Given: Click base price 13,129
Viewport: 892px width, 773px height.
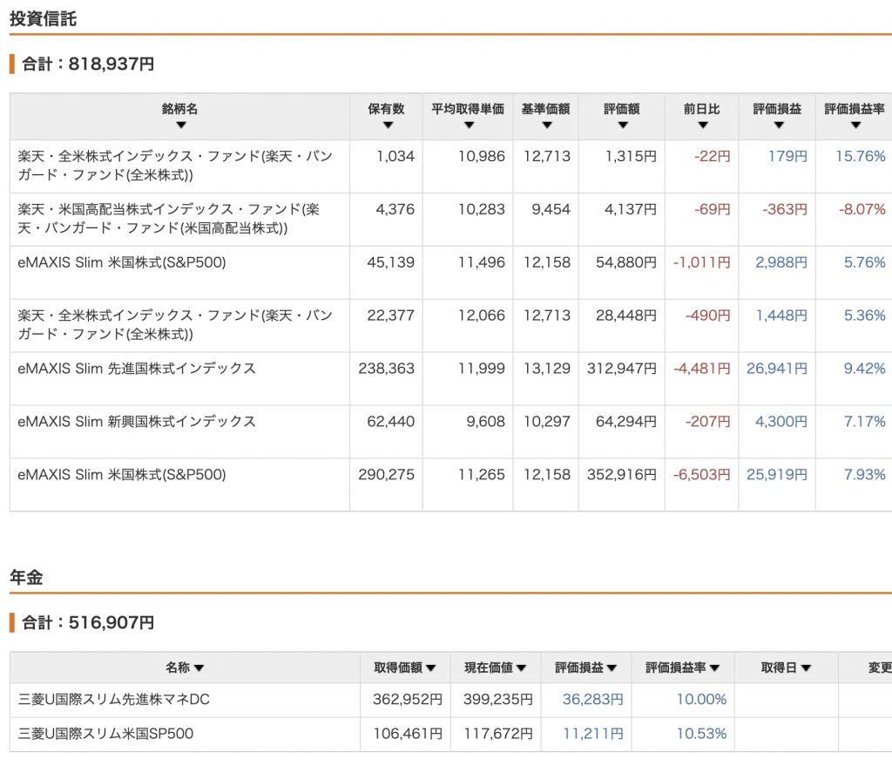Looking at the screenshot, I should point(547,369).
